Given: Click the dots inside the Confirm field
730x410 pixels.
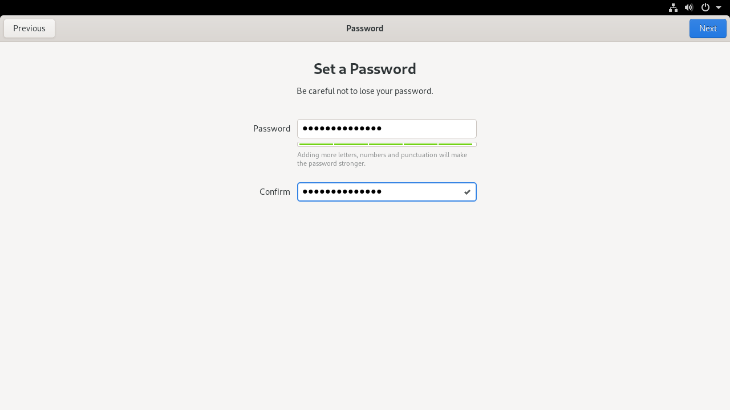Looking at the screenshot, I should click(342, 192).
